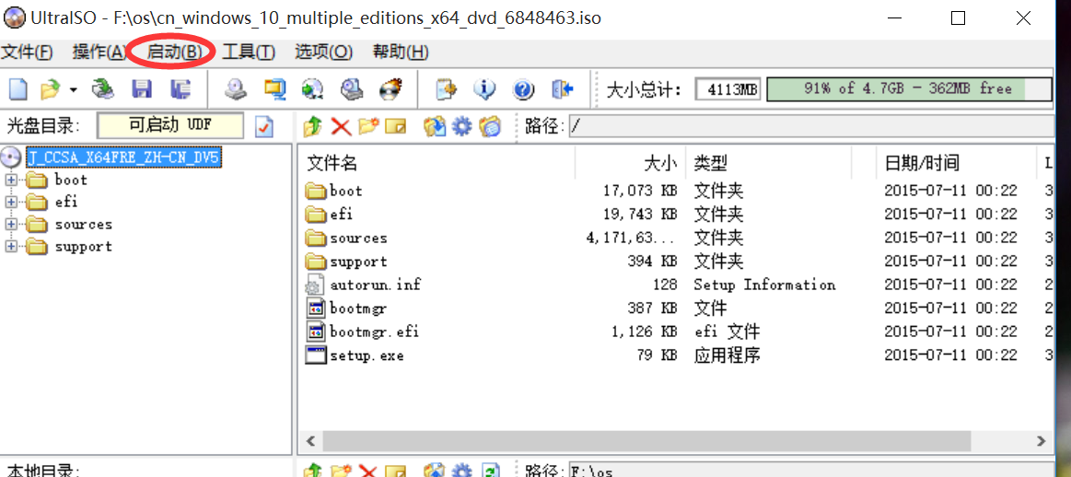The image size is (1071, 477).
Task: Create a new ISO with New icon
Action: 18,88
